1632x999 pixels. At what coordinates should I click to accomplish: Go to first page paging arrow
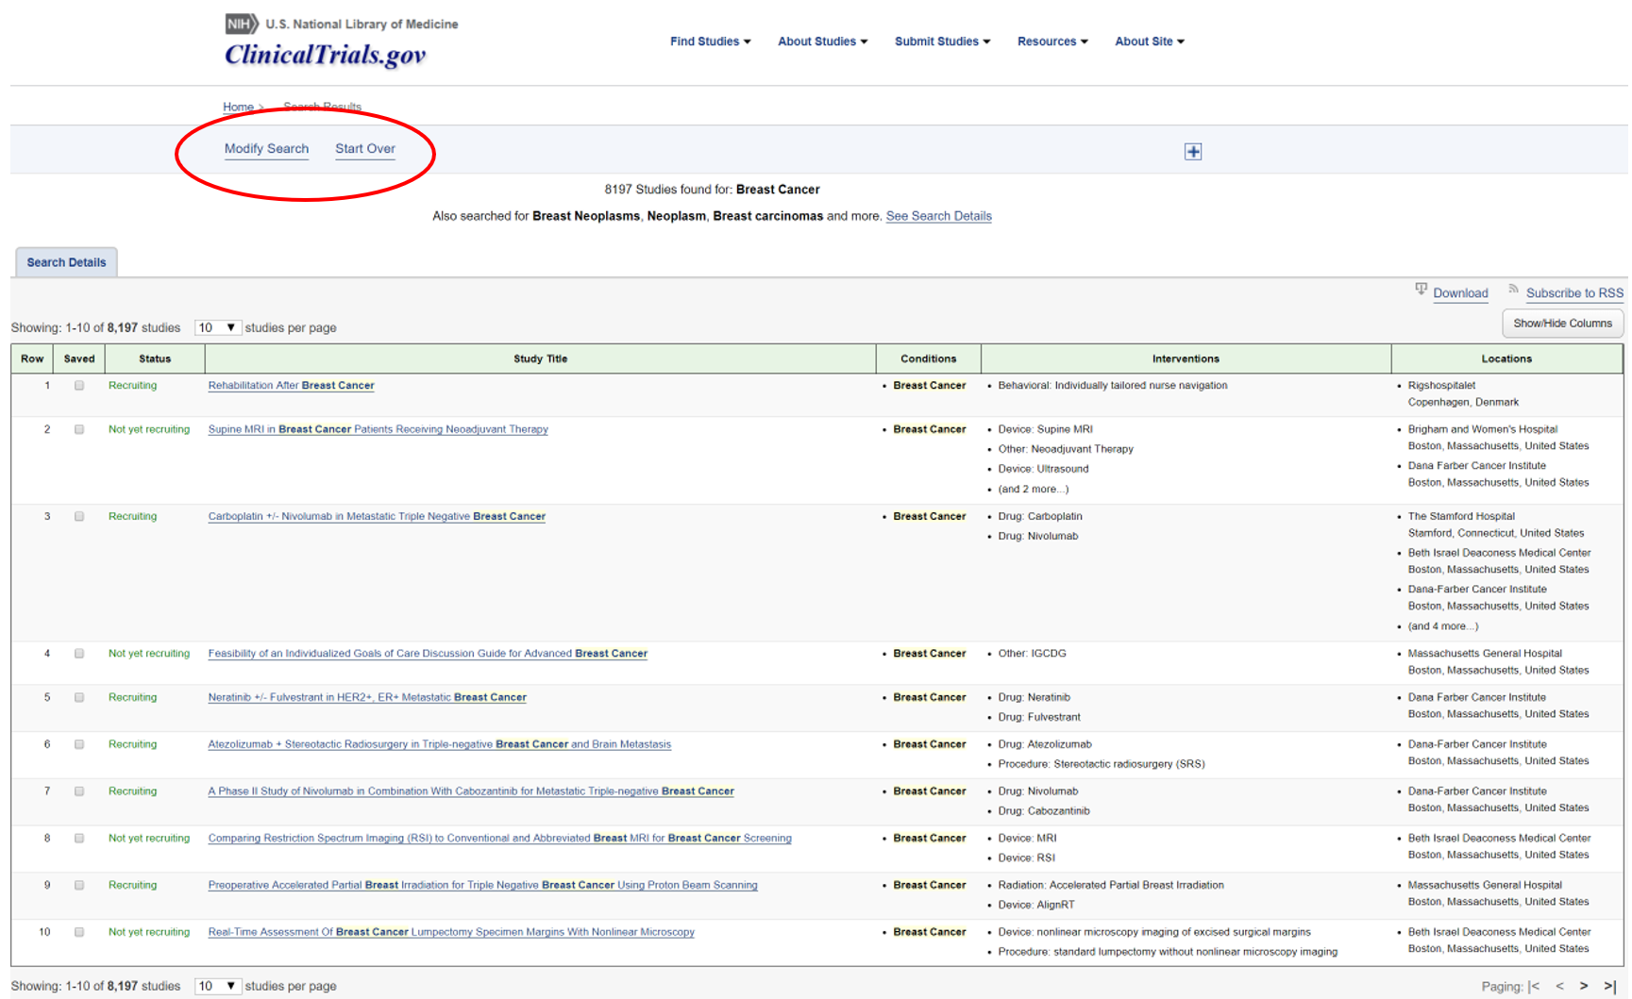click(1534, 986)
